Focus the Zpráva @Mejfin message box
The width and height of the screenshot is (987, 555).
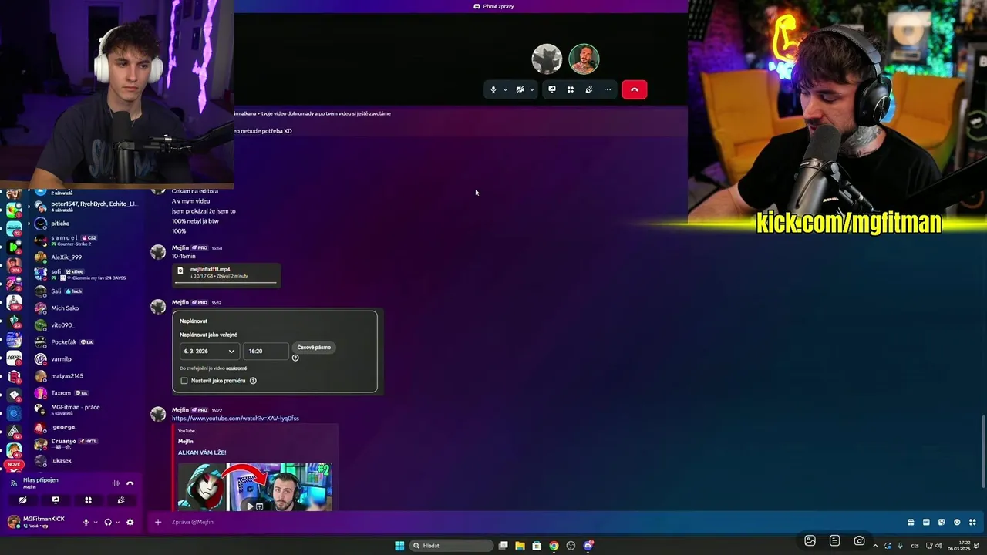532,522
